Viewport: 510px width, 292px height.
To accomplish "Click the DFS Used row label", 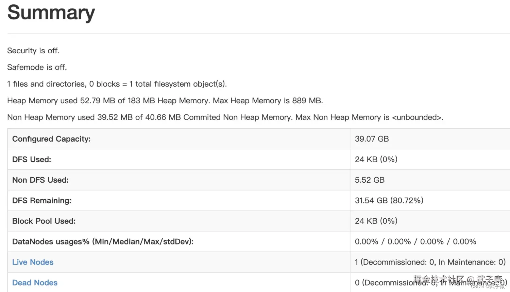I will (x=32, y=159).
